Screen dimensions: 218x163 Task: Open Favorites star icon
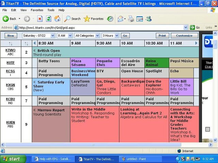[x=87, y=19]
